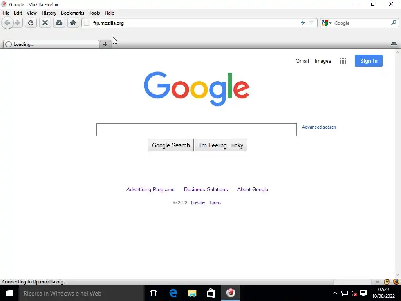Open the Action Center notifications icon

point(363,293)
